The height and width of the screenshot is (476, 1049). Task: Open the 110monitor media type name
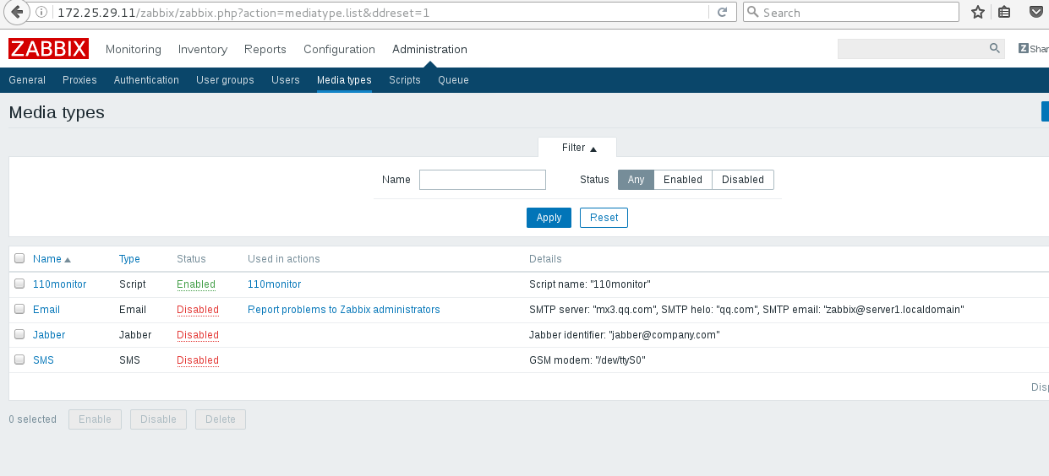pyautogui.click(x=59, y=284)
